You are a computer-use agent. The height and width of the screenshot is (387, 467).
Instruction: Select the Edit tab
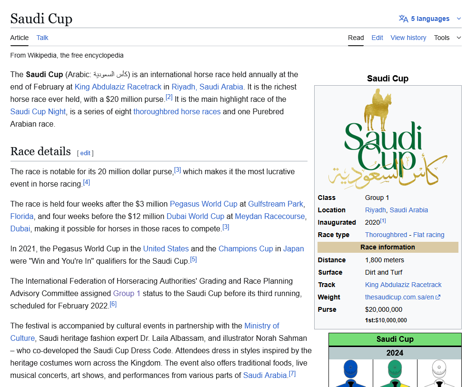377,38
